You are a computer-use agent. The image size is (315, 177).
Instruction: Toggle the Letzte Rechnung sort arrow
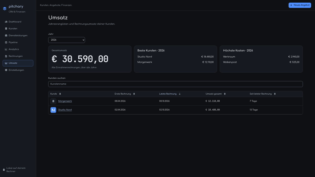click(180, 94)
